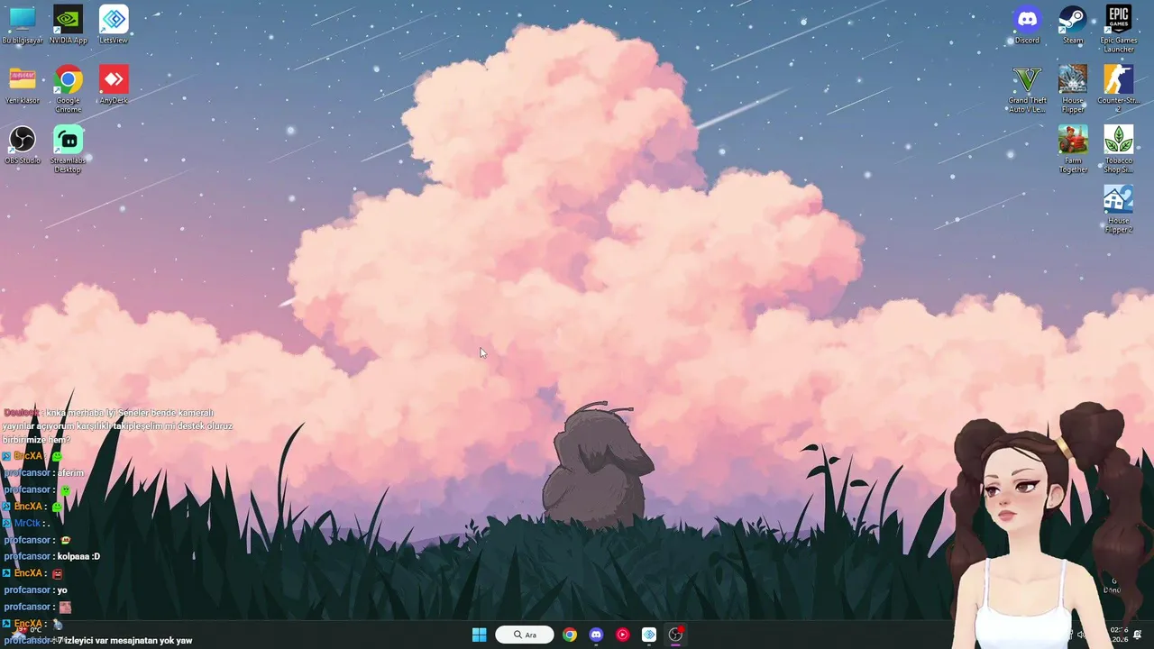Open the system volume control
1154x649 pixels.
[x=1080, y=635]
